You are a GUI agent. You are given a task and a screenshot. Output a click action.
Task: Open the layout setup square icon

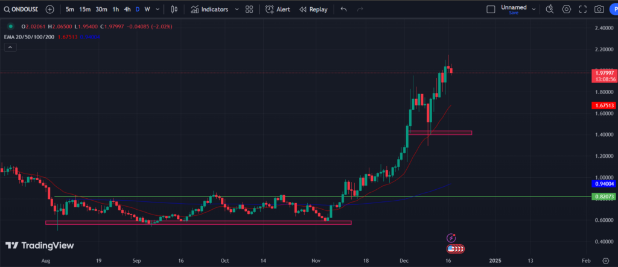pyautogui.click(x=491, y=10)
